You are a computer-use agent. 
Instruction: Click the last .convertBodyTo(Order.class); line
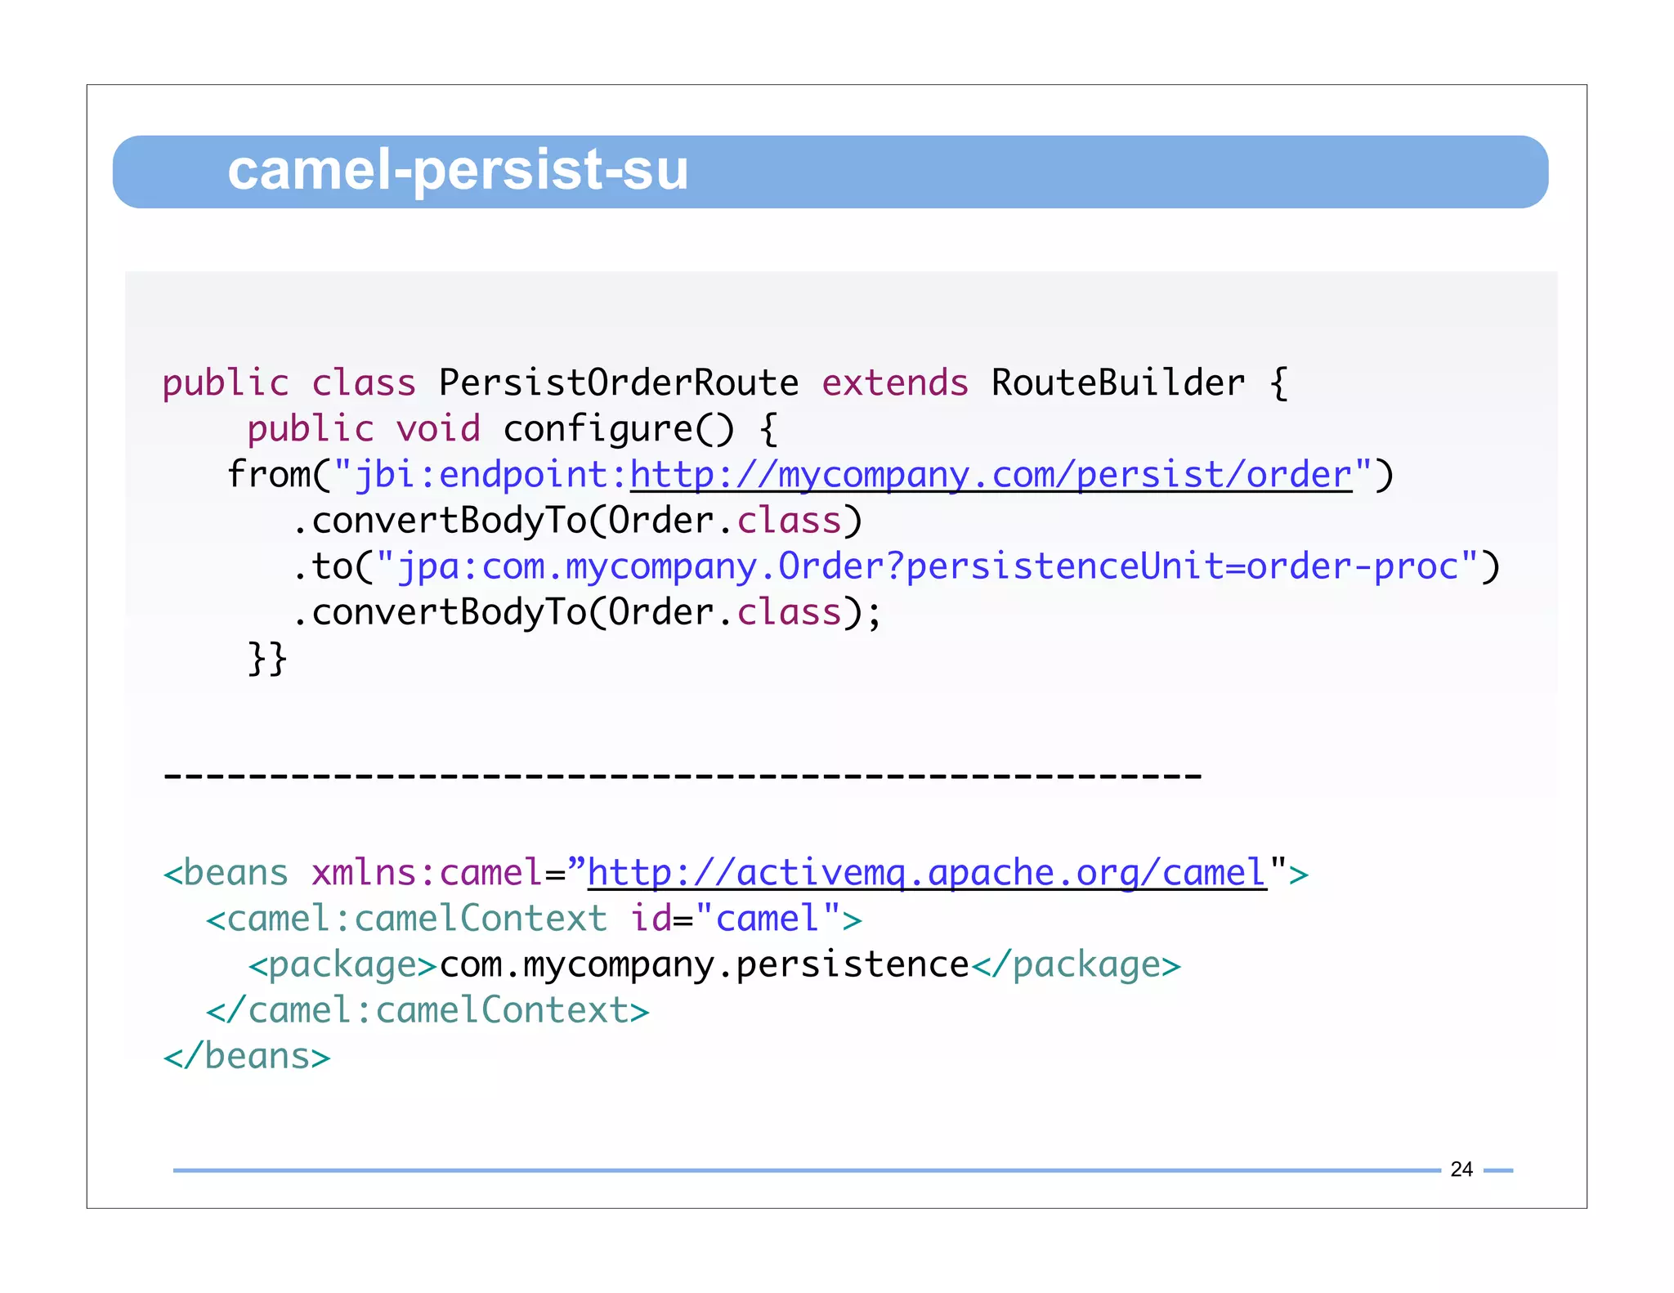pyautogui.click(x=587, y=612)
